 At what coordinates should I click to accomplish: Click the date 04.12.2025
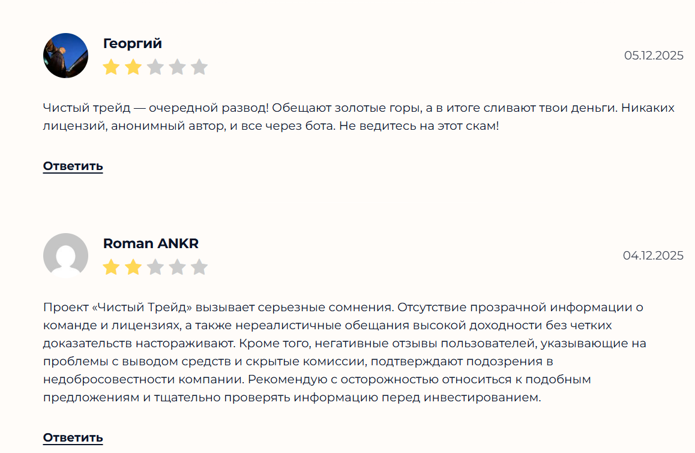(654, 255)
